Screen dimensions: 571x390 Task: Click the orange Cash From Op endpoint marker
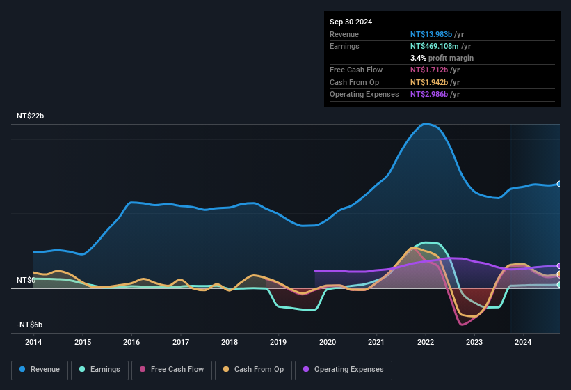click(x=559, y=274)
